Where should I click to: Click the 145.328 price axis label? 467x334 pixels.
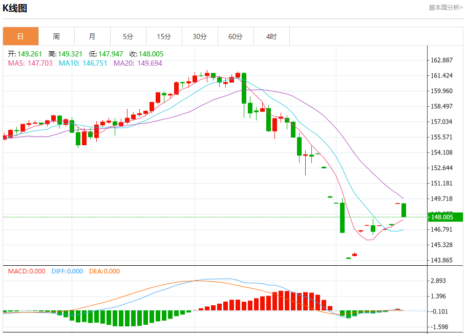click(x=442, y=245)
